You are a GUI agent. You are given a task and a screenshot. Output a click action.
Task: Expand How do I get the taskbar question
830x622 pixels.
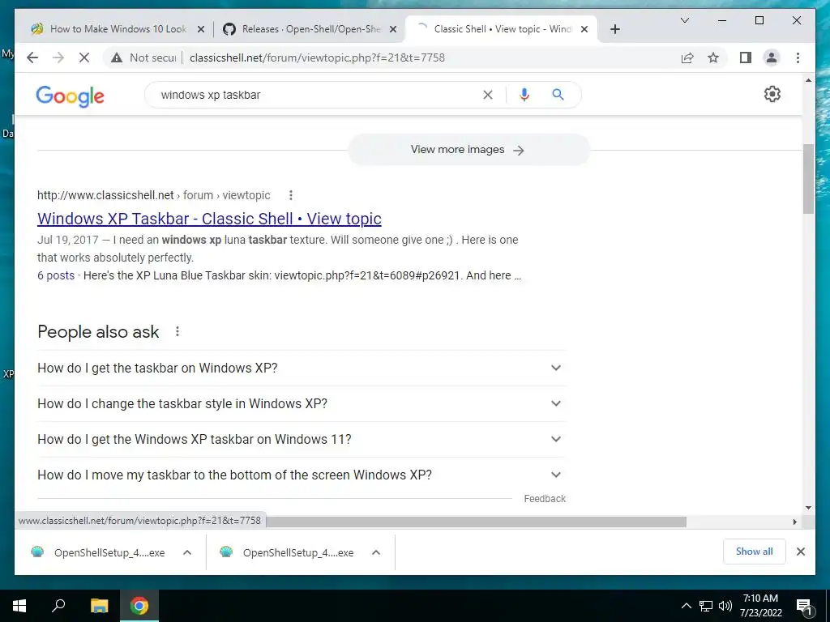(300, 369)
